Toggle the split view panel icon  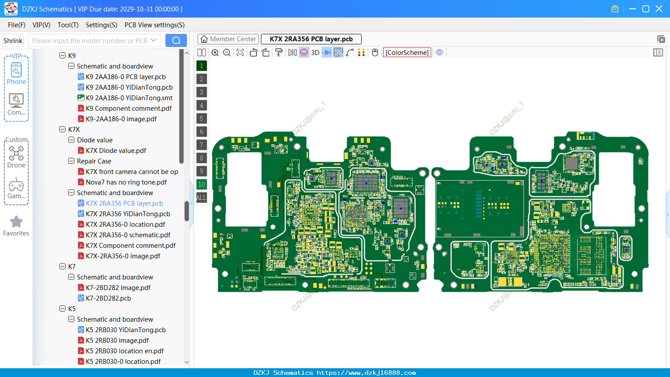(x=201, y=53)
